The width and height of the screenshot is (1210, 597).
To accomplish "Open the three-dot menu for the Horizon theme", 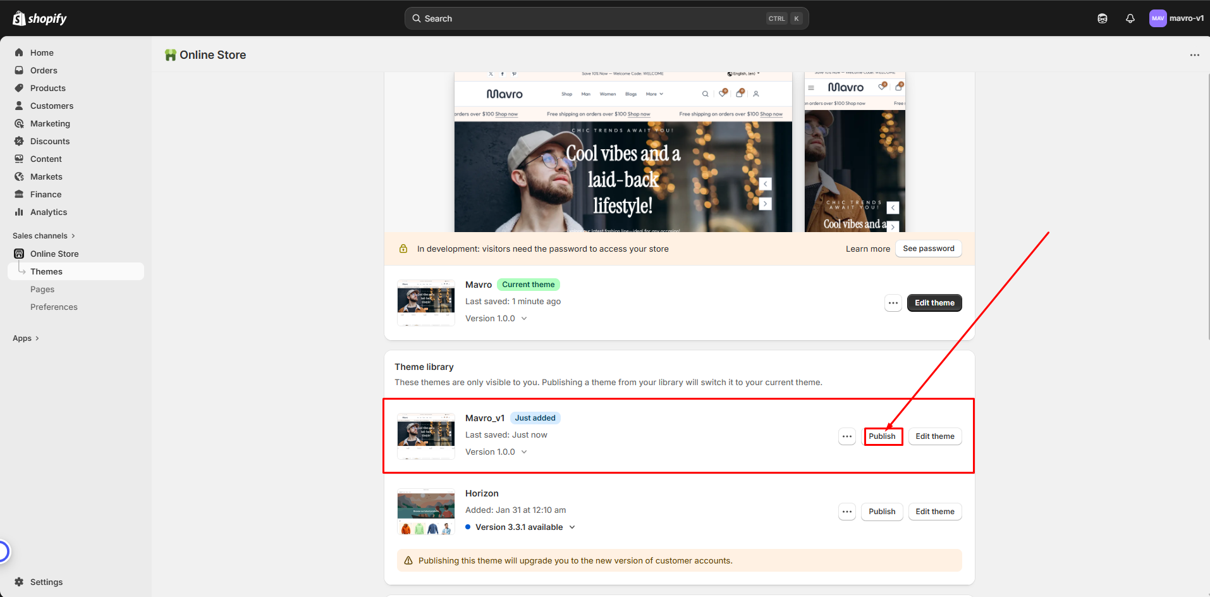I will (x=846, y=512).
